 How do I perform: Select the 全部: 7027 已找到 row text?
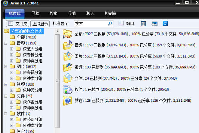tap(137, 34)
